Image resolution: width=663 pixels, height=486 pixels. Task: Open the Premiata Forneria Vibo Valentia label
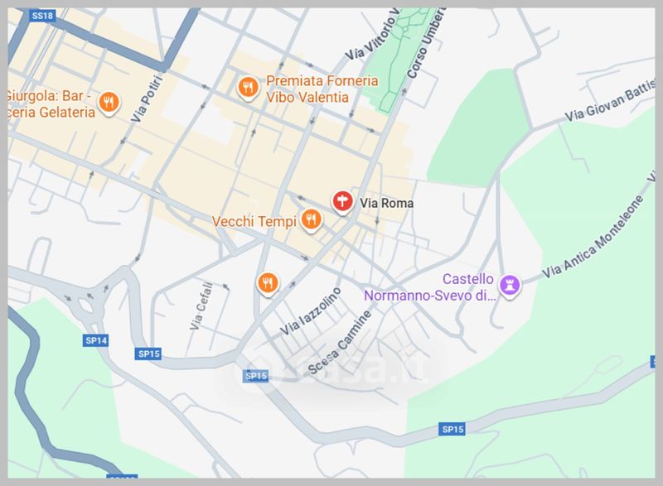[x=322, y=89]
